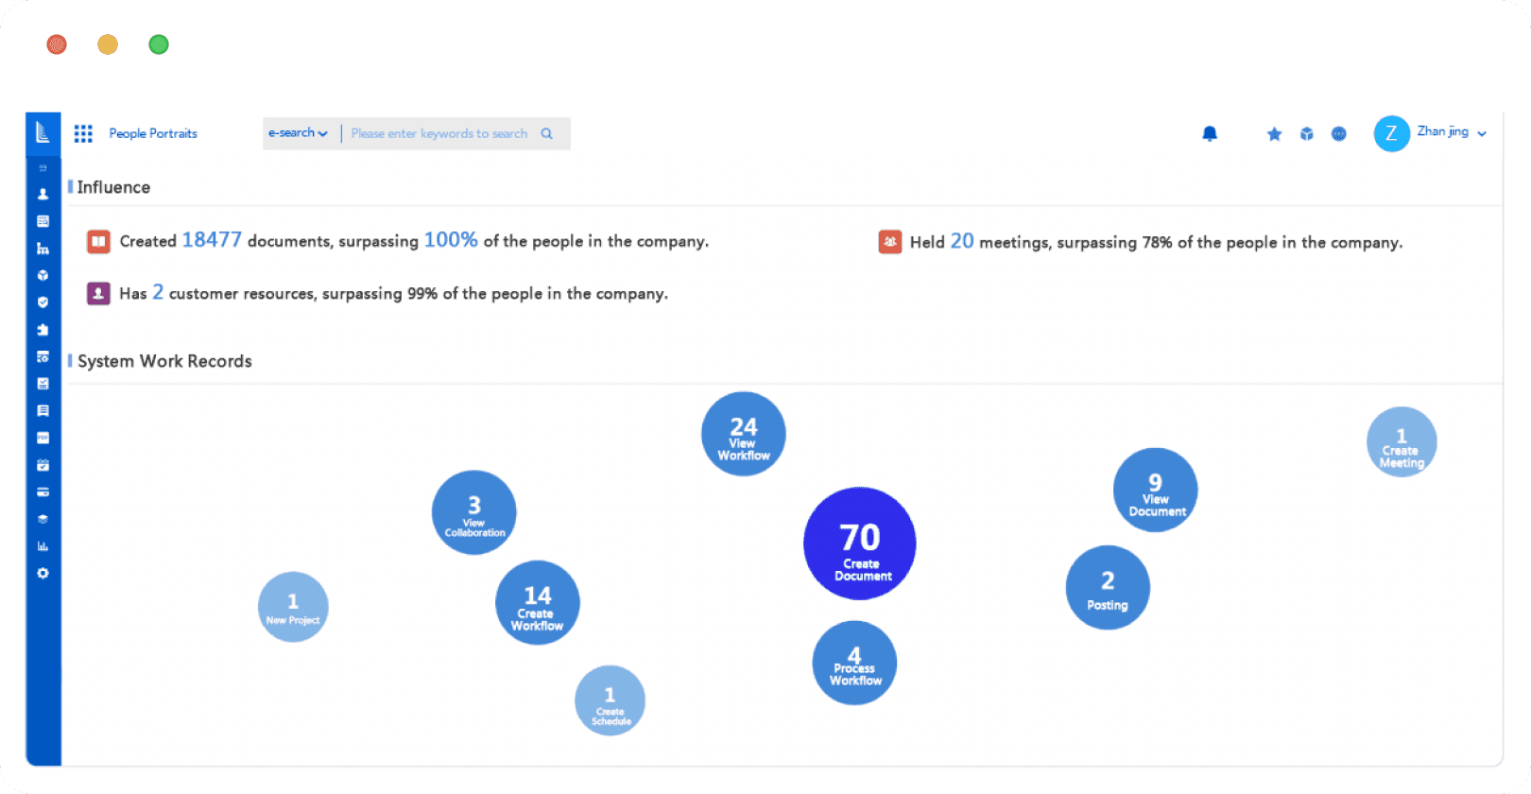Image resolution: width=1531 pixels, height=794 pixels.
Task: Open favorites star icon in header
Action: [x=1274, y=134]
